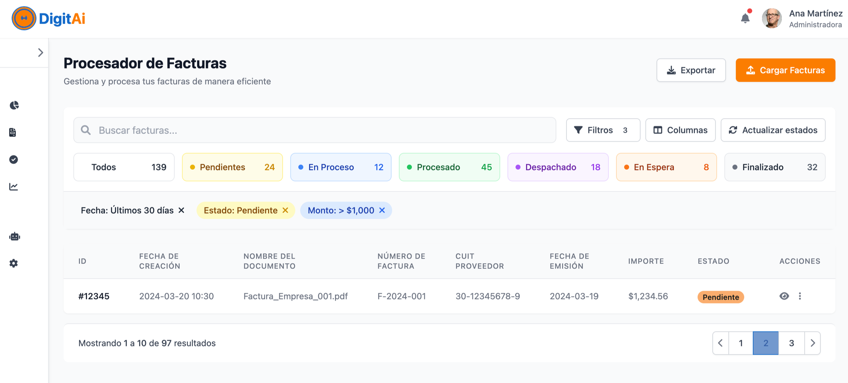Remove the 'Monto: > $1,000' filter chip

click(382, 210)
